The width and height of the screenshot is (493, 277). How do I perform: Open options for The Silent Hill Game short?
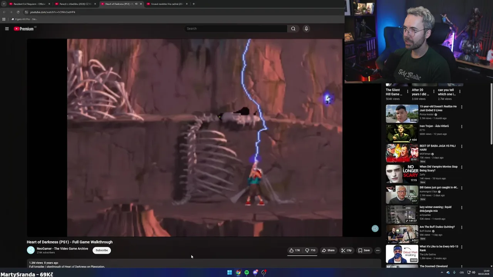click(407, 92)
